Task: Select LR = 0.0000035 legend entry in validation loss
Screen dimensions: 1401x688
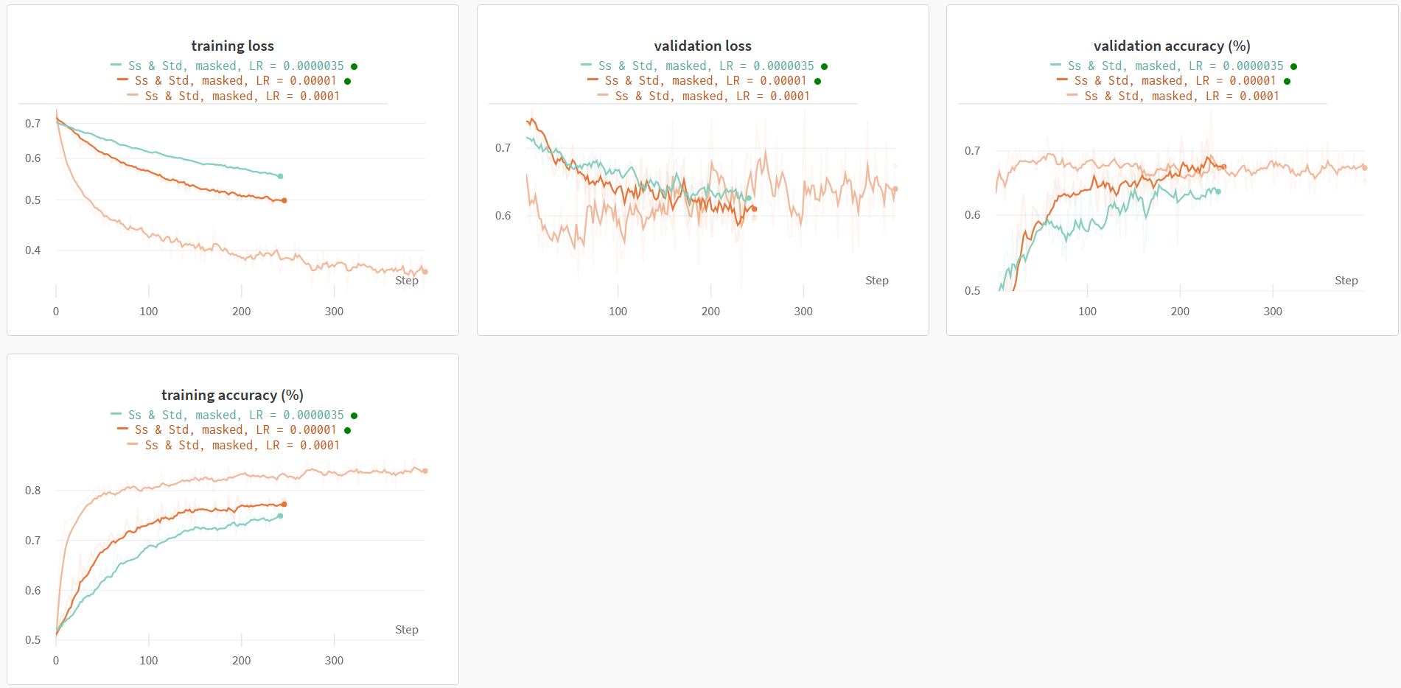Action: tap(706, 66)
